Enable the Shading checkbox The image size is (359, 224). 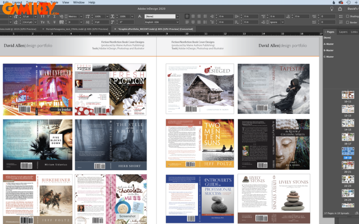pos(347,16)
